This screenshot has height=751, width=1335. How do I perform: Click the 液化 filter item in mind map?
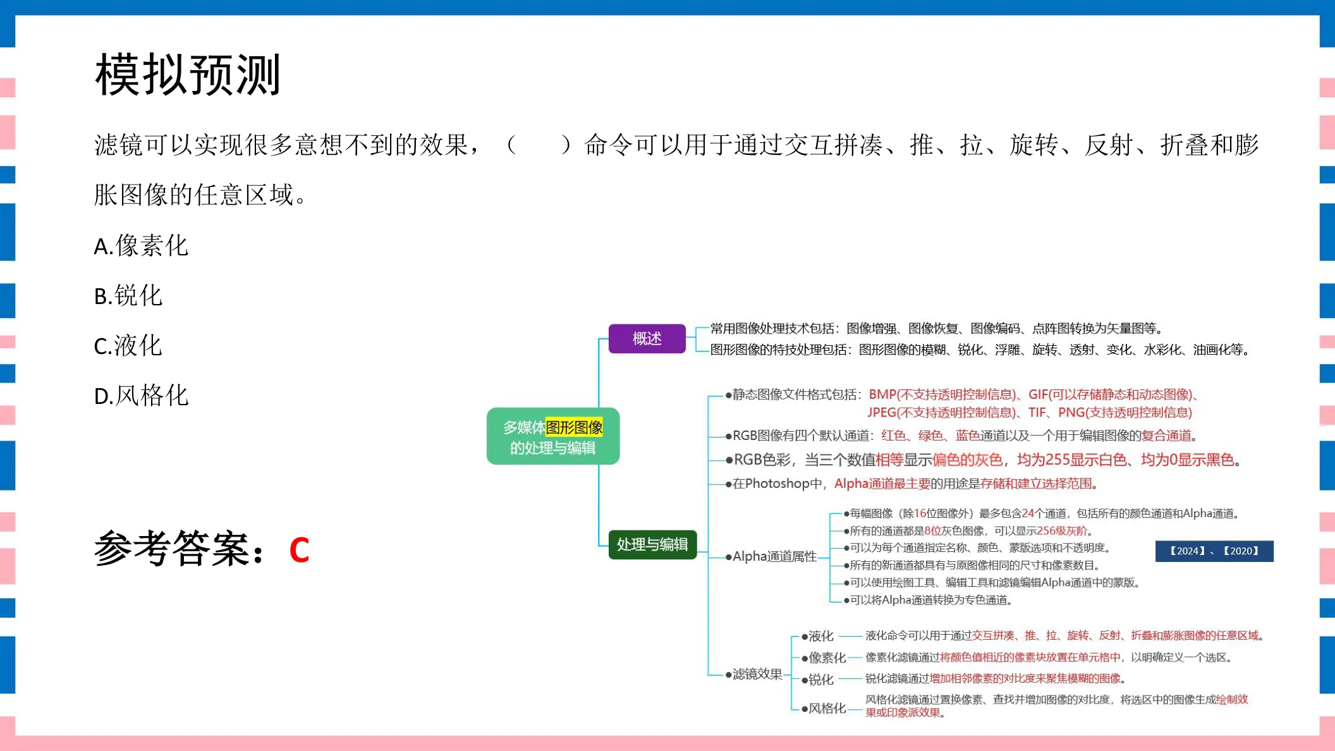(x=818, y=636)
